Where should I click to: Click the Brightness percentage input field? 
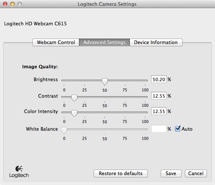pos(159,79)
